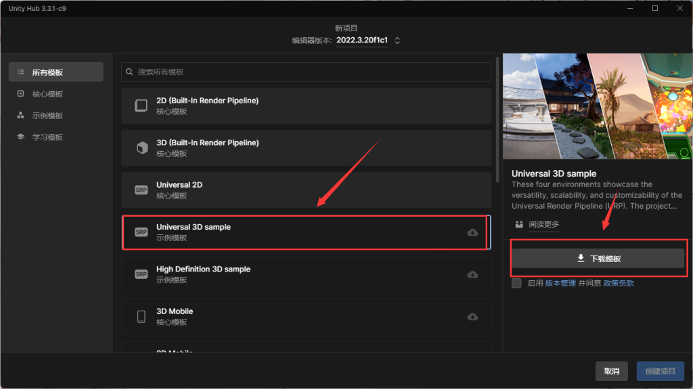Click the cloud download icon on Universal 3D sample
This screenshot has height=389, width=693.
coord(472,232)
